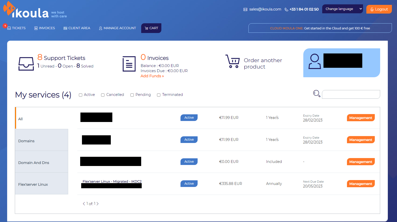Viewport: 397px width, 222px height.
Task: Select Flex'server Linux category tab
Action: click(x=42, y=183)
